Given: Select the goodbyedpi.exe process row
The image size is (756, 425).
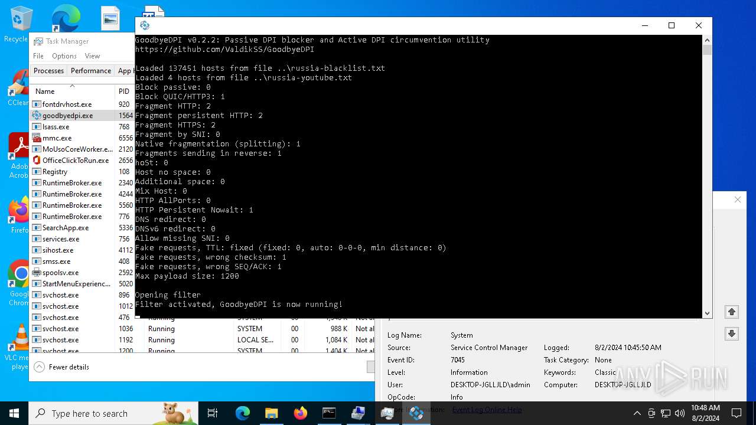Looking at the screenshot, I should click(x=82, y=116).
